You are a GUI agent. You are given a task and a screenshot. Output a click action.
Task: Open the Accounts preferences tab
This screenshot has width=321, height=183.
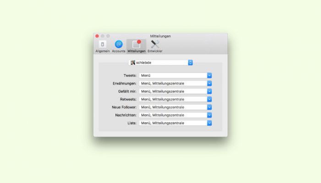[118, 46]
